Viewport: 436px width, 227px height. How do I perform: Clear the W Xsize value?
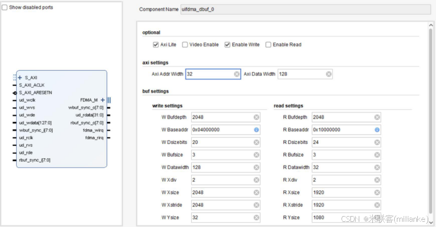tap(256, 192)
